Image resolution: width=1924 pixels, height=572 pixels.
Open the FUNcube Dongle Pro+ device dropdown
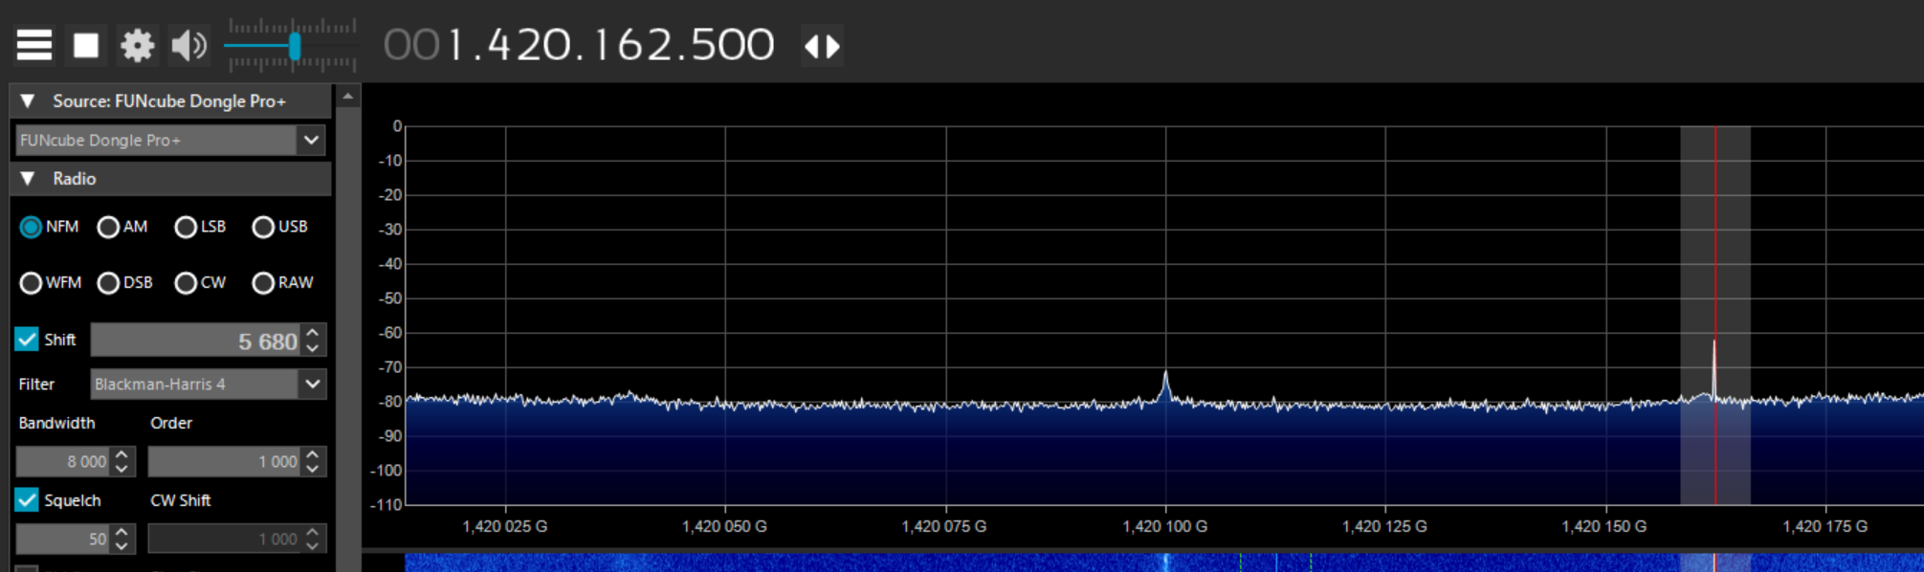point(311,141)
